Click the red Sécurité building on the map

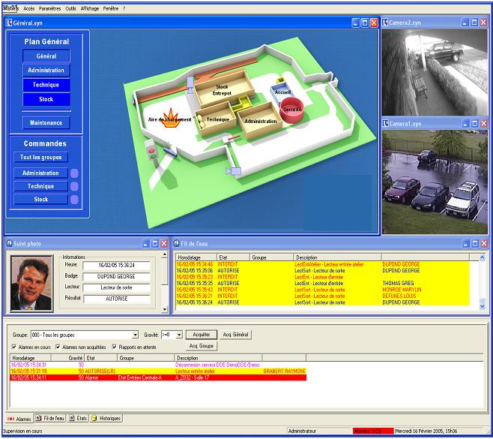tap(291, 110)
